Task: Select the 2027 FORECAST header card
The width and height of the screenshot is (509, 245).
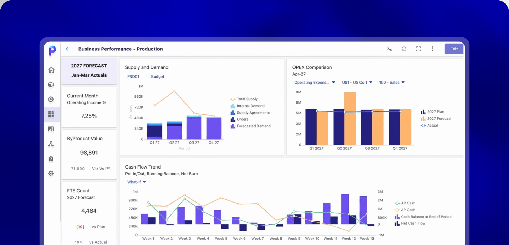Action: [x=89, y=71]
